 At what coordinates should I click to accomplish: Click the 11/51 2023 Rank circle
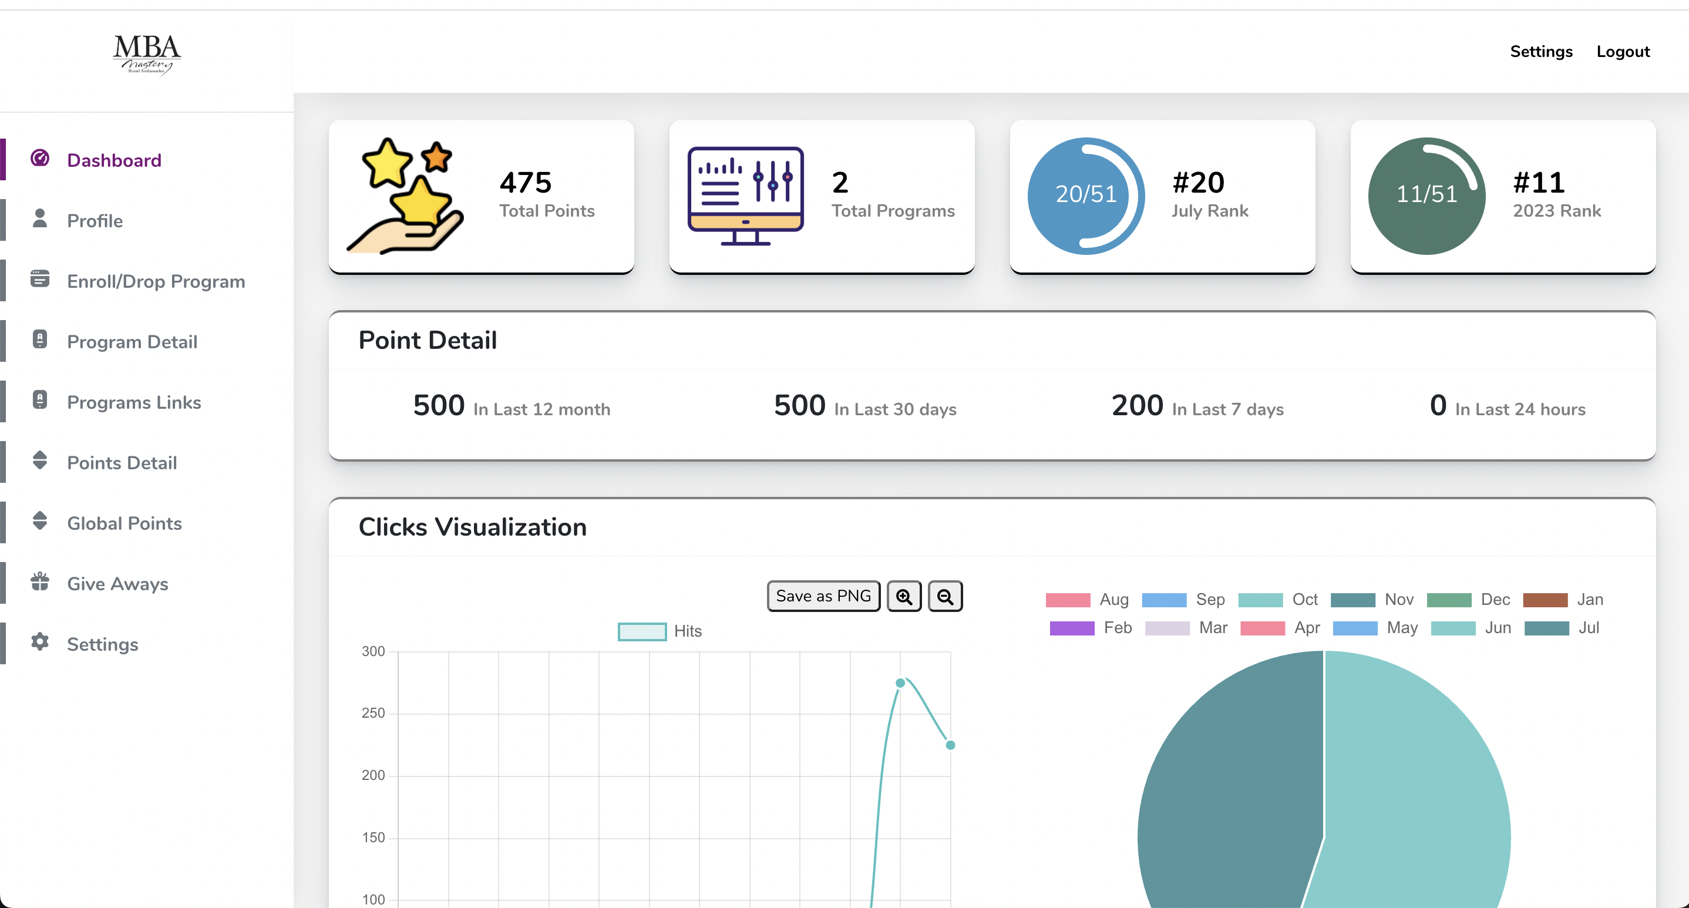[1426, 196]
